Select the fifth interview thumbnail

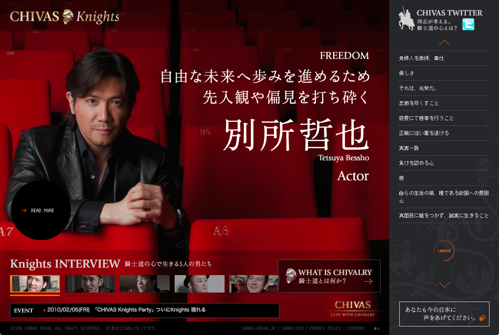click(x=253, y=284)
